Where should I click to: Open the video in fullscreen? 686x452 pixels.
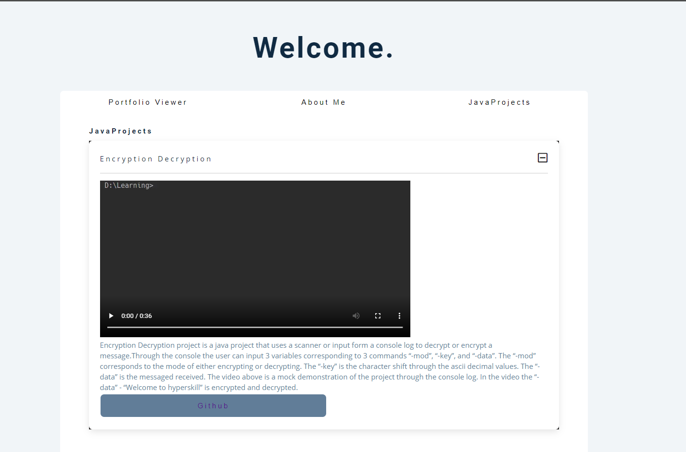click(x=378, y=316)
